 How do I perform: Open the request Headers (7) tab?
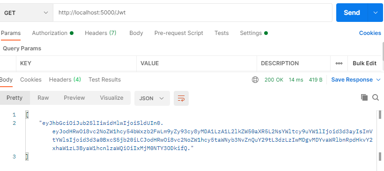[x=100, y=33]
